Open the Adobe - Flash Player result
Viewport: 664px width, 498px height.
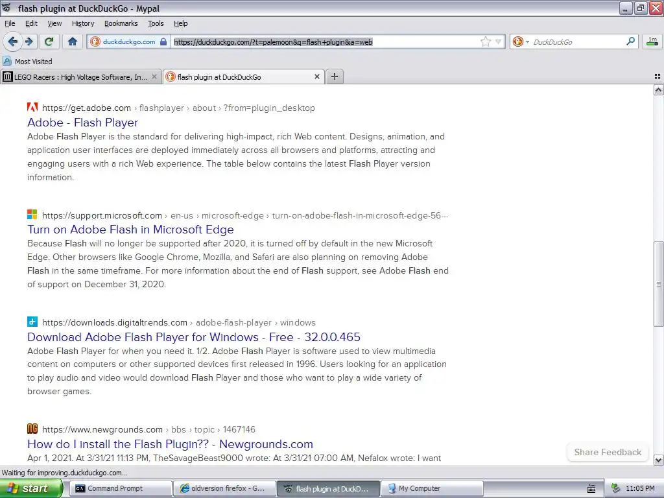82,123
